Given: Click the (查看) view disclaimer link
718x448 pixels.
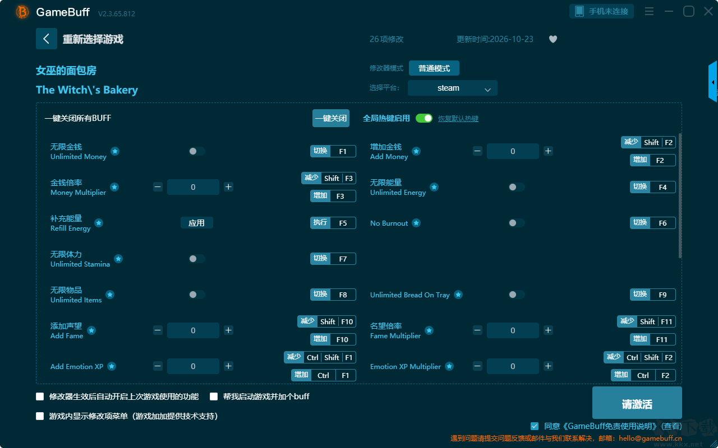Looking at the screenshot, I should coord(671,426).
